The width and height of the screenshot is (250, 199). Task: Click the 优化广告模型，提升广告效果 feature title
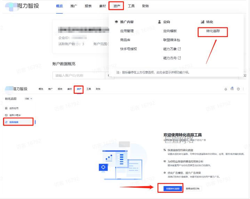tap(184, 173)
